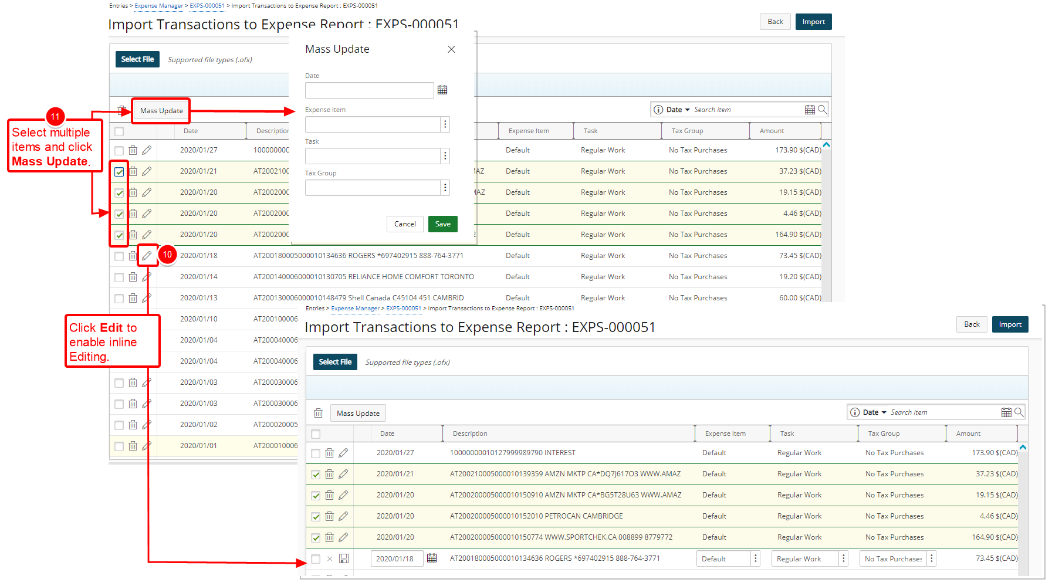Delete the 2020/01/18 row in upper table
The image size is (1052, 586).
click(133, 256)
